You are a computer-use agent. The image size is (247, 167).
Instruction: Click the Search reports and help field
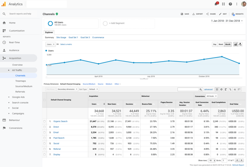(x=20, y=14)
